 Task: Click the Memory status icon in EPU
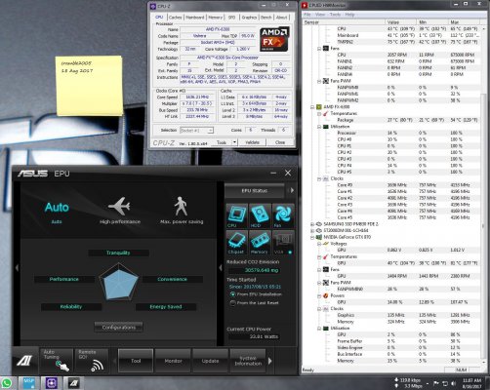(x=260, y=242)
